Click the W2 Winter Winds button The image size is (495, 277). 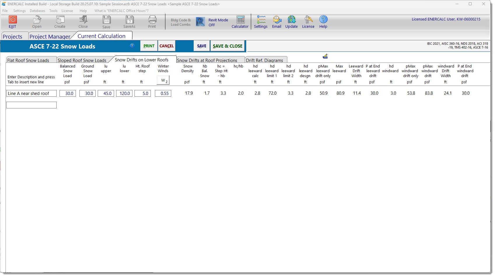(163, 80)
